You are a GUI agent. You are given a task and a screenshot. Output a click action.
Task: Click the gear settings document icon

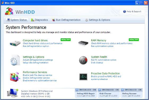point(15,60)
